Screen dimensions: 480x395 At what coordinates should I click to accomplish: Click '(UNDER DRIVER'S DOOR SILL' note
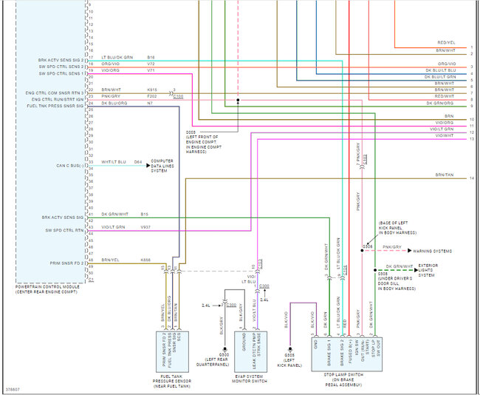(x=395, y=281)
